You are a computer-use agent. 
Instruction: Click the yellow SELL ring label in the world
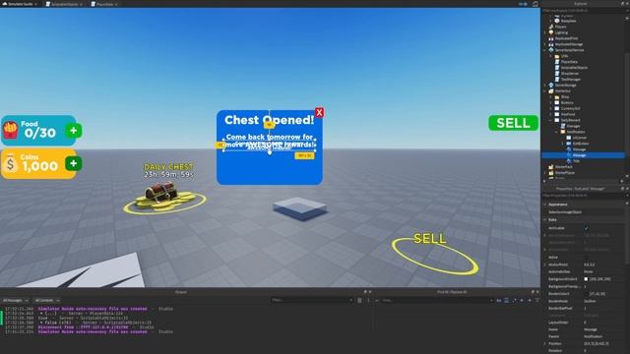430,238
